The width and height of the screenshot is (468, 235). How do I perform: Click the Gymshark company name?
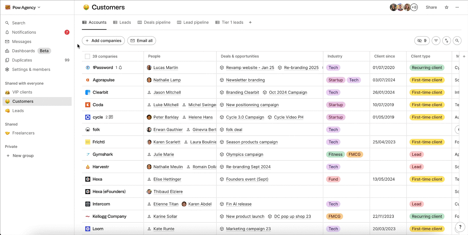[x=103, y=154]
